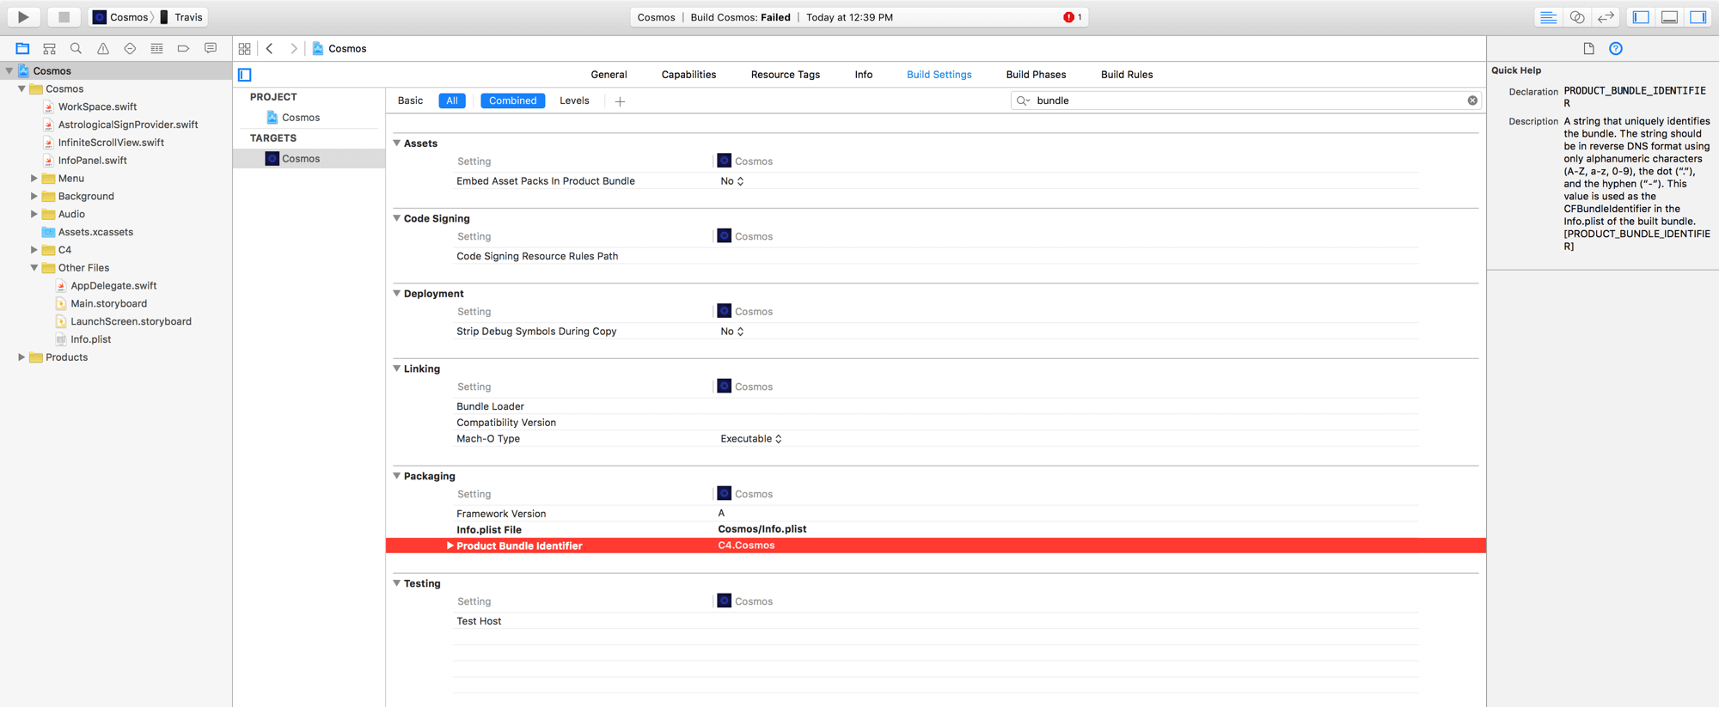
Task: Open the Capabilities tab
Action: [x=688, y=75]
